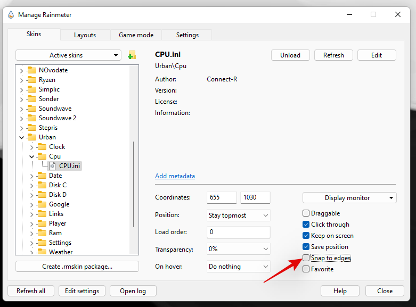The image size is (416, 307).
Task: Click the CPU.ini gear file icon
Action: point(53,166)
